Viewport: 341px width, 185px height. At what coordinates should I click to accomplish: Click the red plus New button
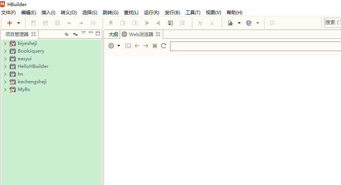[10, 23]
